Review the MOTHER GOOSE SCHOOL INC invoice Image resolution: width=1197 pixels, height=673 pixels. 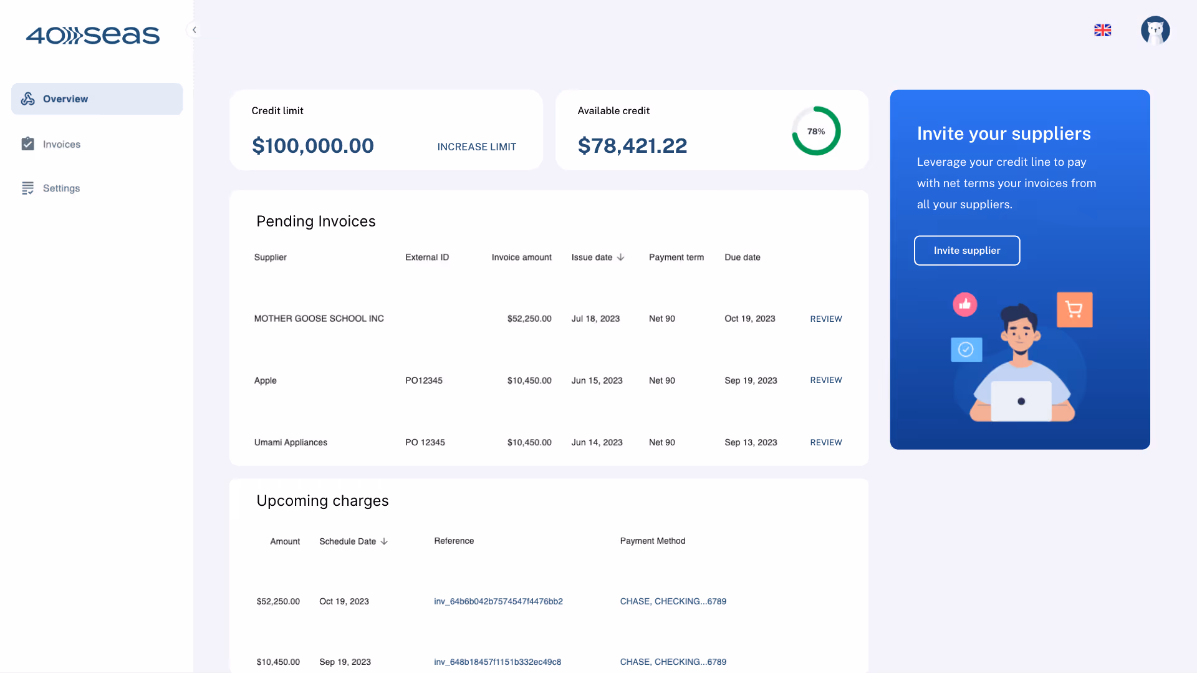(825, 319)
